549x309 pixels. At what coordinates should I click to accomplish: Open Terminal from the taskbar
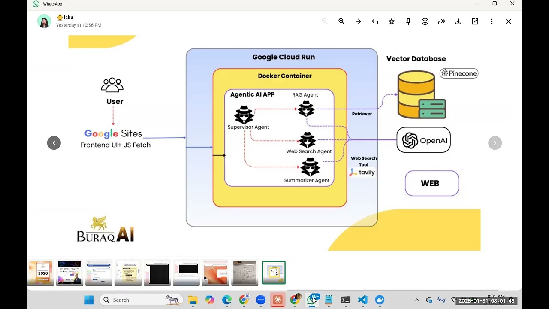click(346, 300)
